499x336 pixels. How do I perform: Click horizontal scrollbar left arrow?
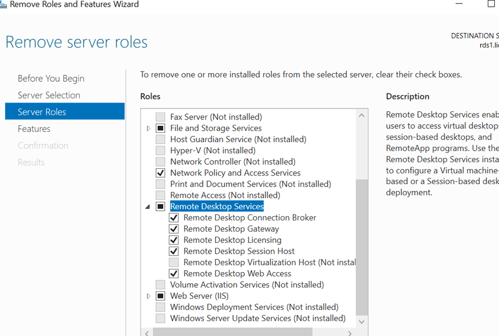click(147, 333)
